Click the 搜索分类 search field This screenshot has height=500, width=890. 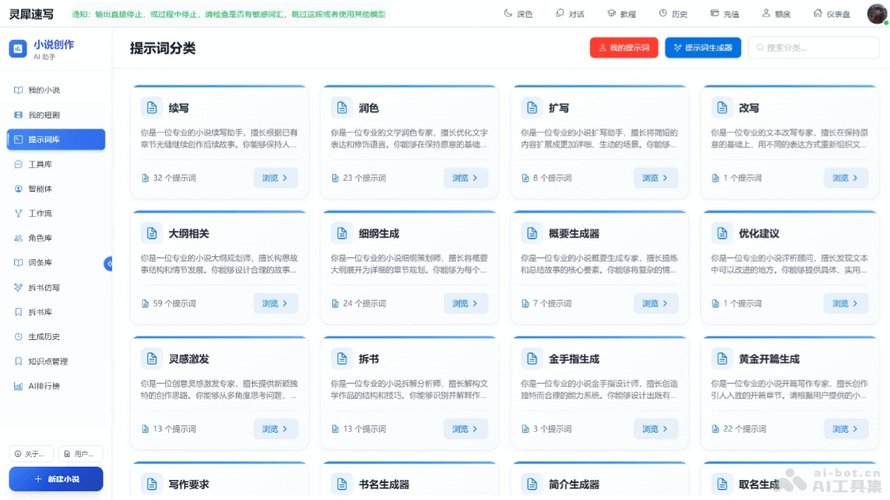(x=813, y=47)
